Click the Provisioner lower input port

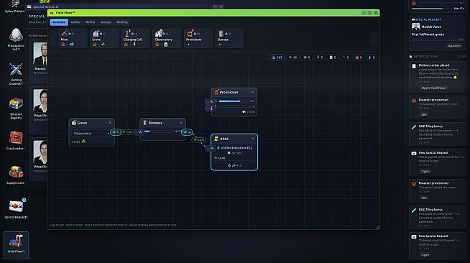pyautogui.click(x=211, y=108)
